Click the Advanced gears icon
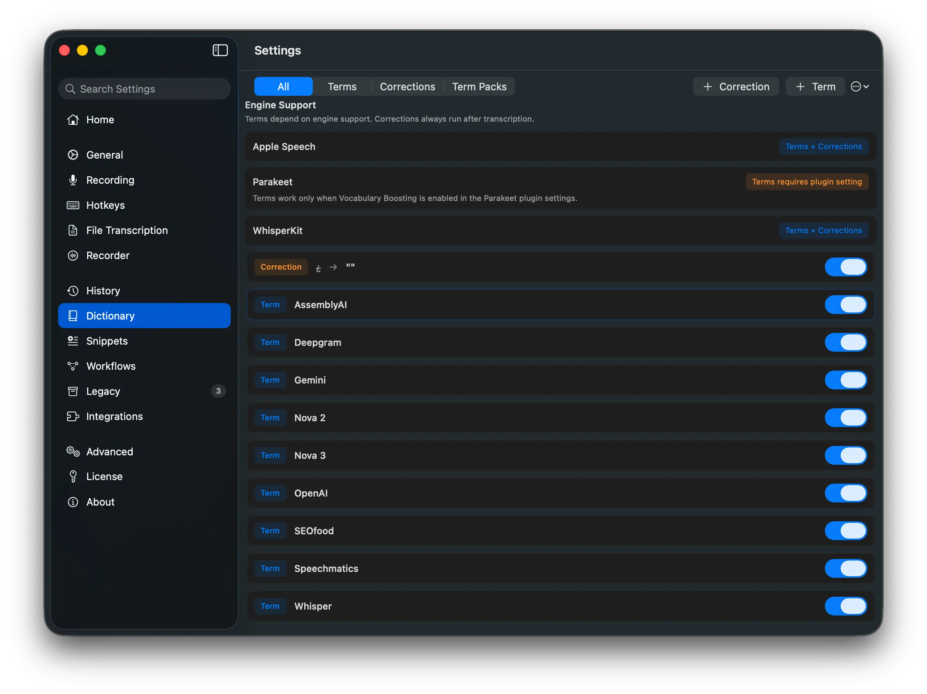Screen dimensions: 927x694 (x=73, y=452)
